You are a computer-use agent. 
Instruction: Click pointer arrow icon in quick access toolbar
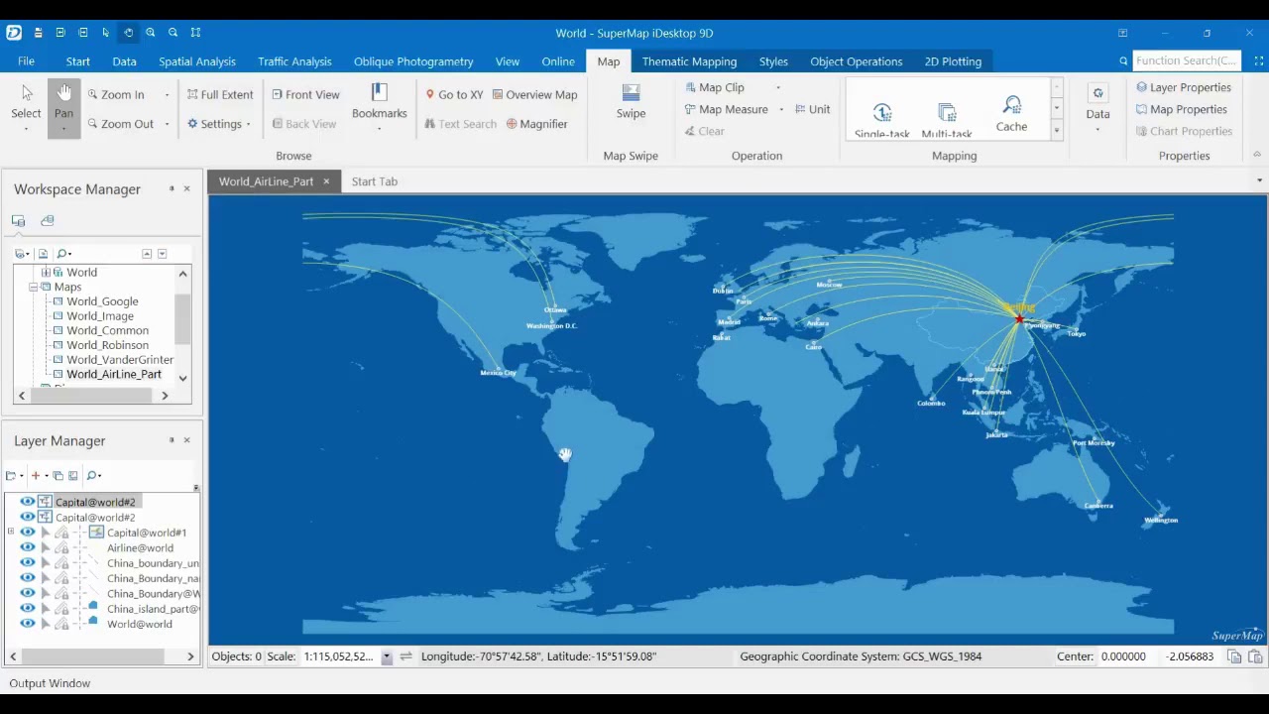coord(105,33)
